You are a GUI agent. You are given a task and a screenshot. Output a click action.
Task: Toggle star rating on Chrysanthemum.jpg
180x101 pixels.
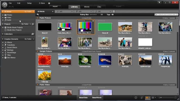click(x=41, y=54)
